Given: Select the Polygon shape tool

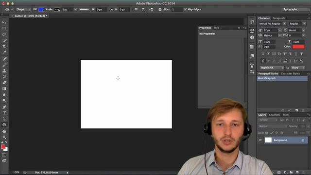Looking at the screenshot, I should coord(4,125).
